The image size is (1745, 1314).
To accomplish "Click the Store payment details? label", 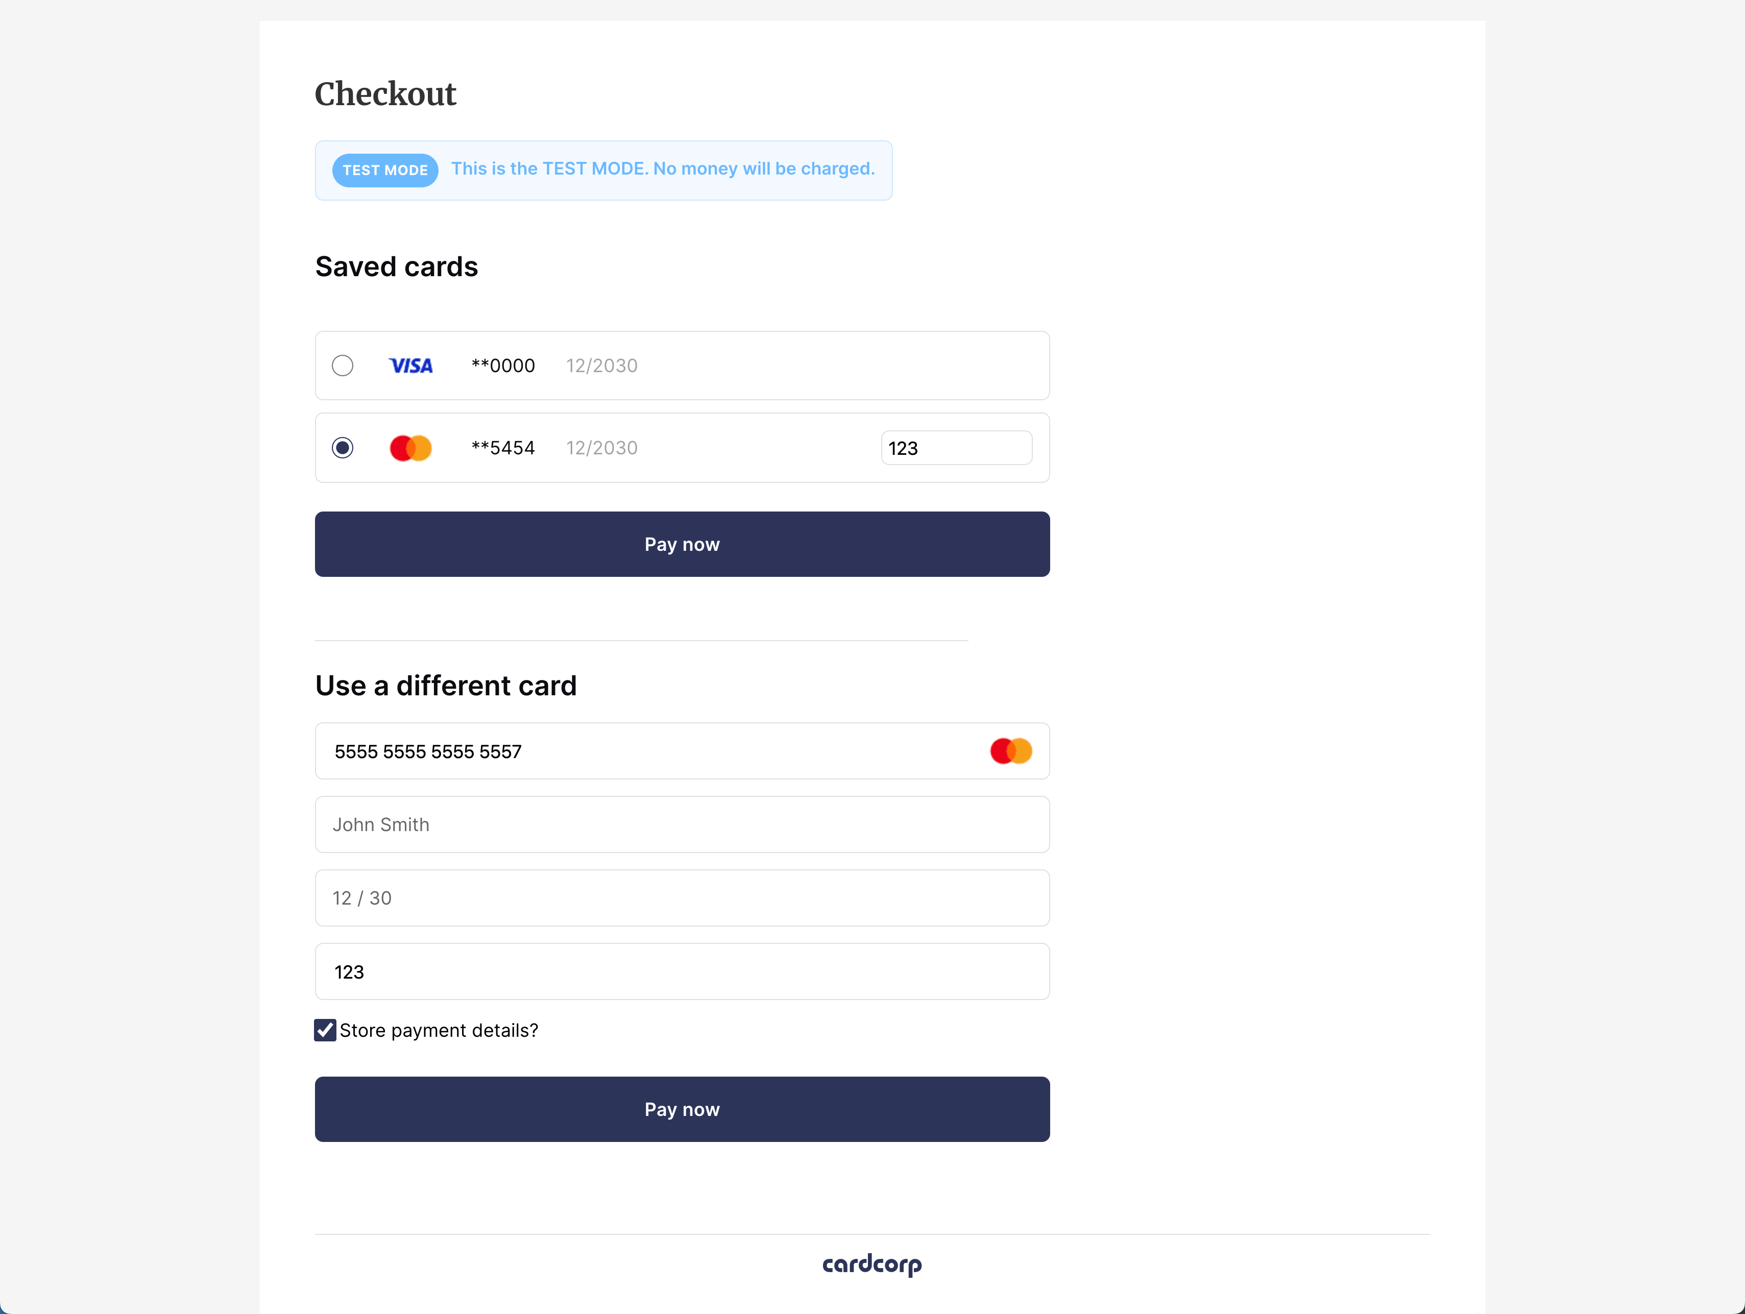I will tap(439, 1031).
